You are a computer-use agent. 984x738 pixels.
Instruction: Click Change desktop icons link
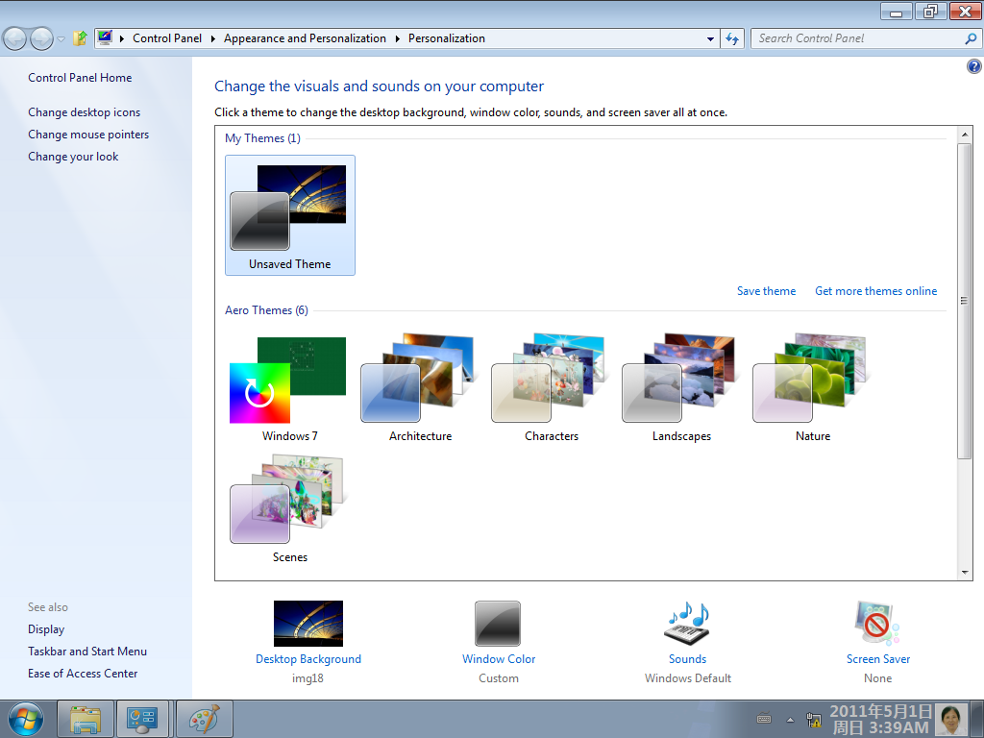[x=85, y=112]
